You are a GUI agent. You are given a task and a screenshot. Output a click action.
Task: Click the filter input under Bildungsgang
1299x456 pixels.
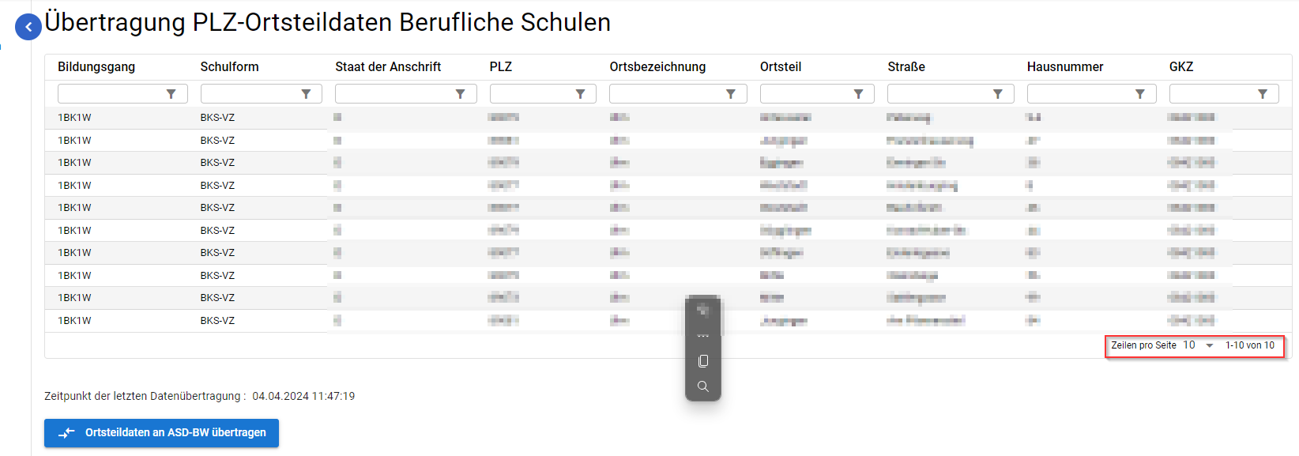point(111,93)
